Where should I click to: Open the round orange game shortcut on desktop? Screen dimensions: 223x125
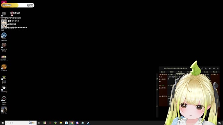point(4,68)
